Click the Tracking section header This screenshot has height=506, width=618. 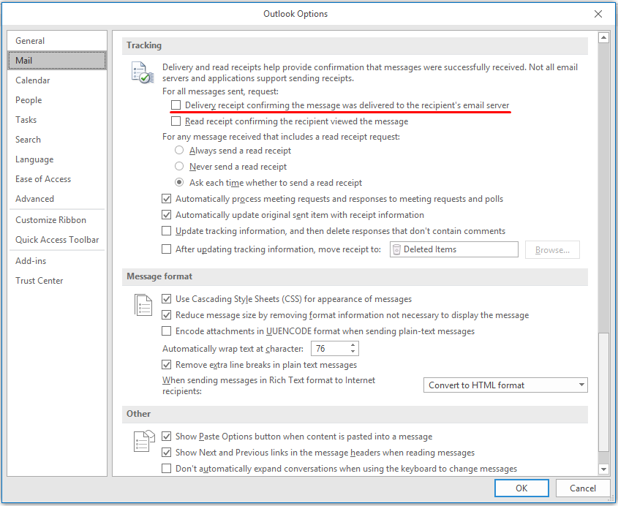point(355,45)
